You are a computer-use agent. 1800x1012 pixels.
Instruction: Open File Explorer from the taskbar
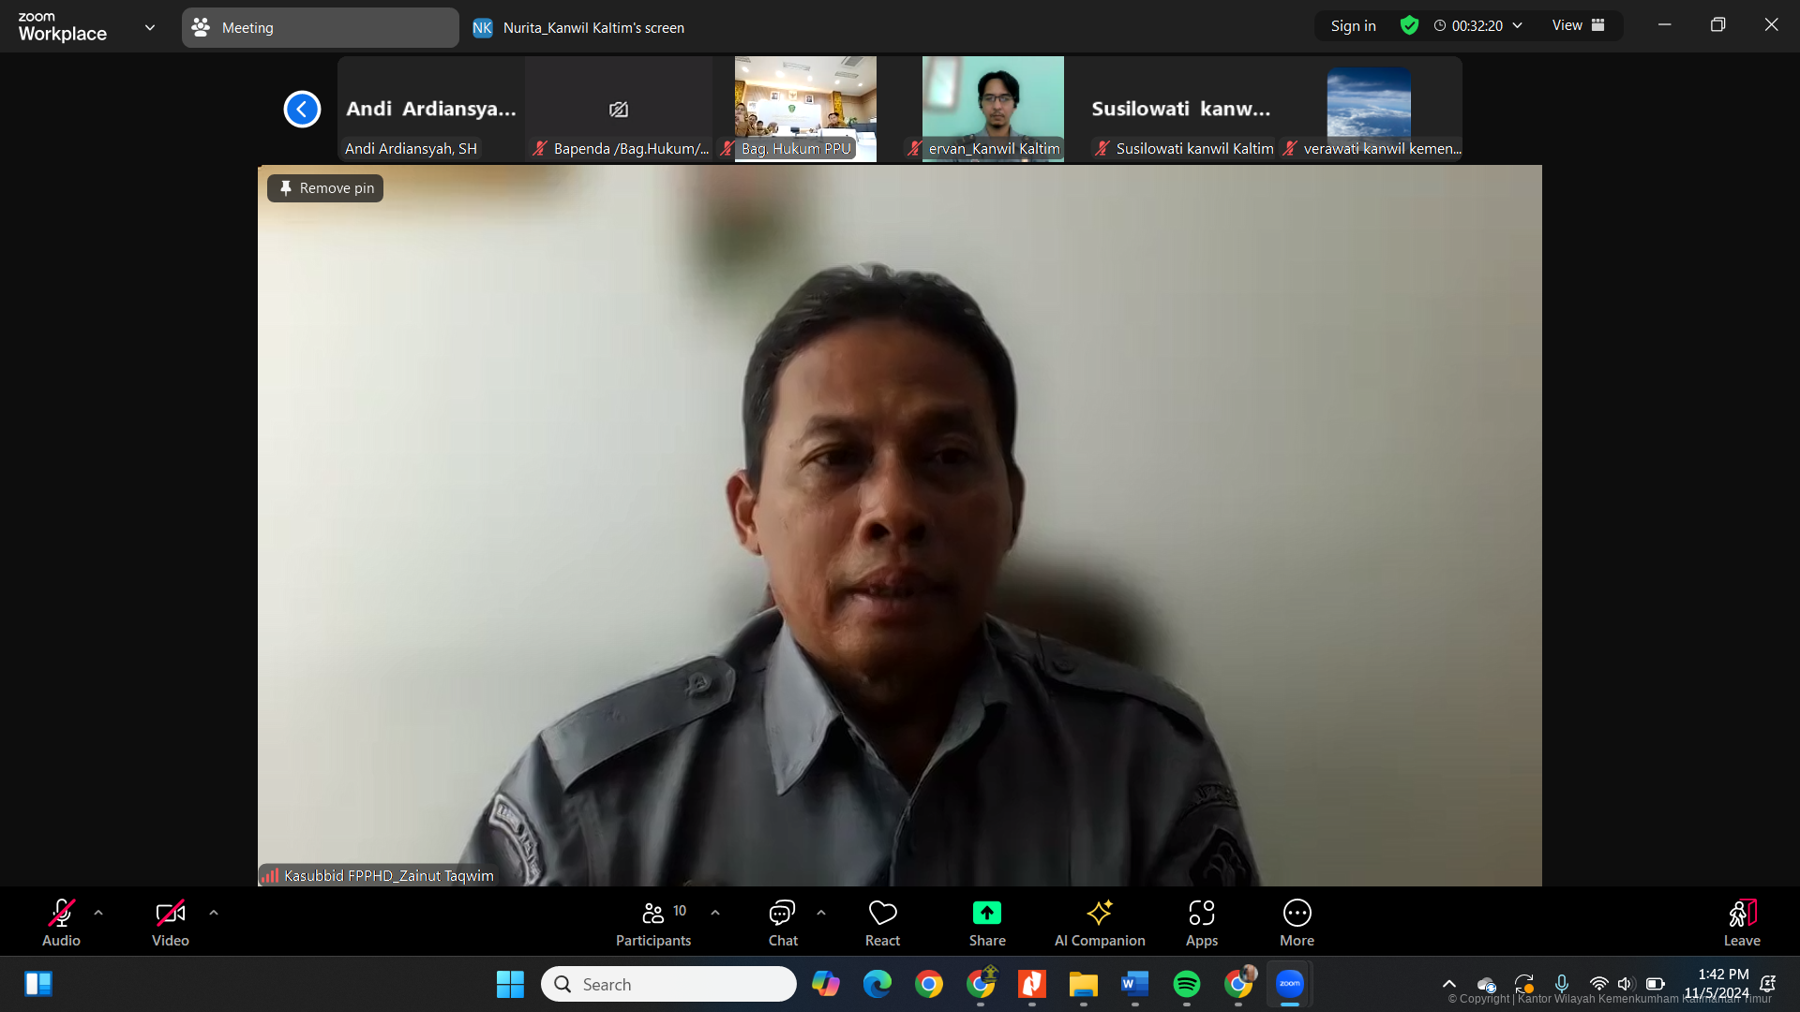coord(1084,984)
